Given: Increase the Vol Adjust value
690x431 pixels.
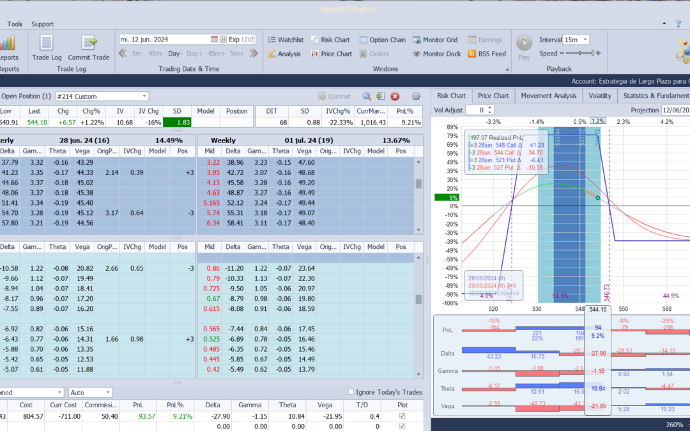Looking at the screenshot, I should coord(491,108).
